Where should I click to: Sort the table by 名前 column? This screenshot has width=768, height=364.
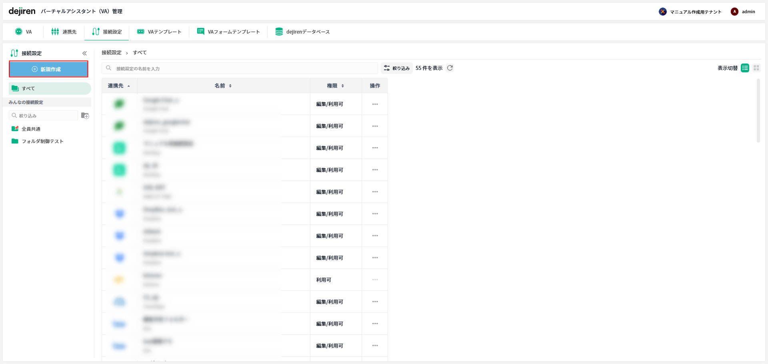pos(223,86)
